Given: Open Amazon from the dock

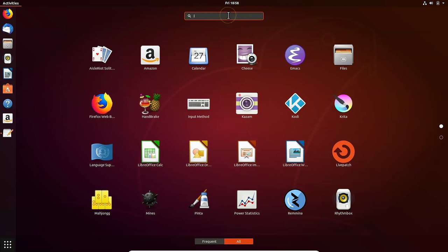Looking at the screenshot, I should [8, 119].
